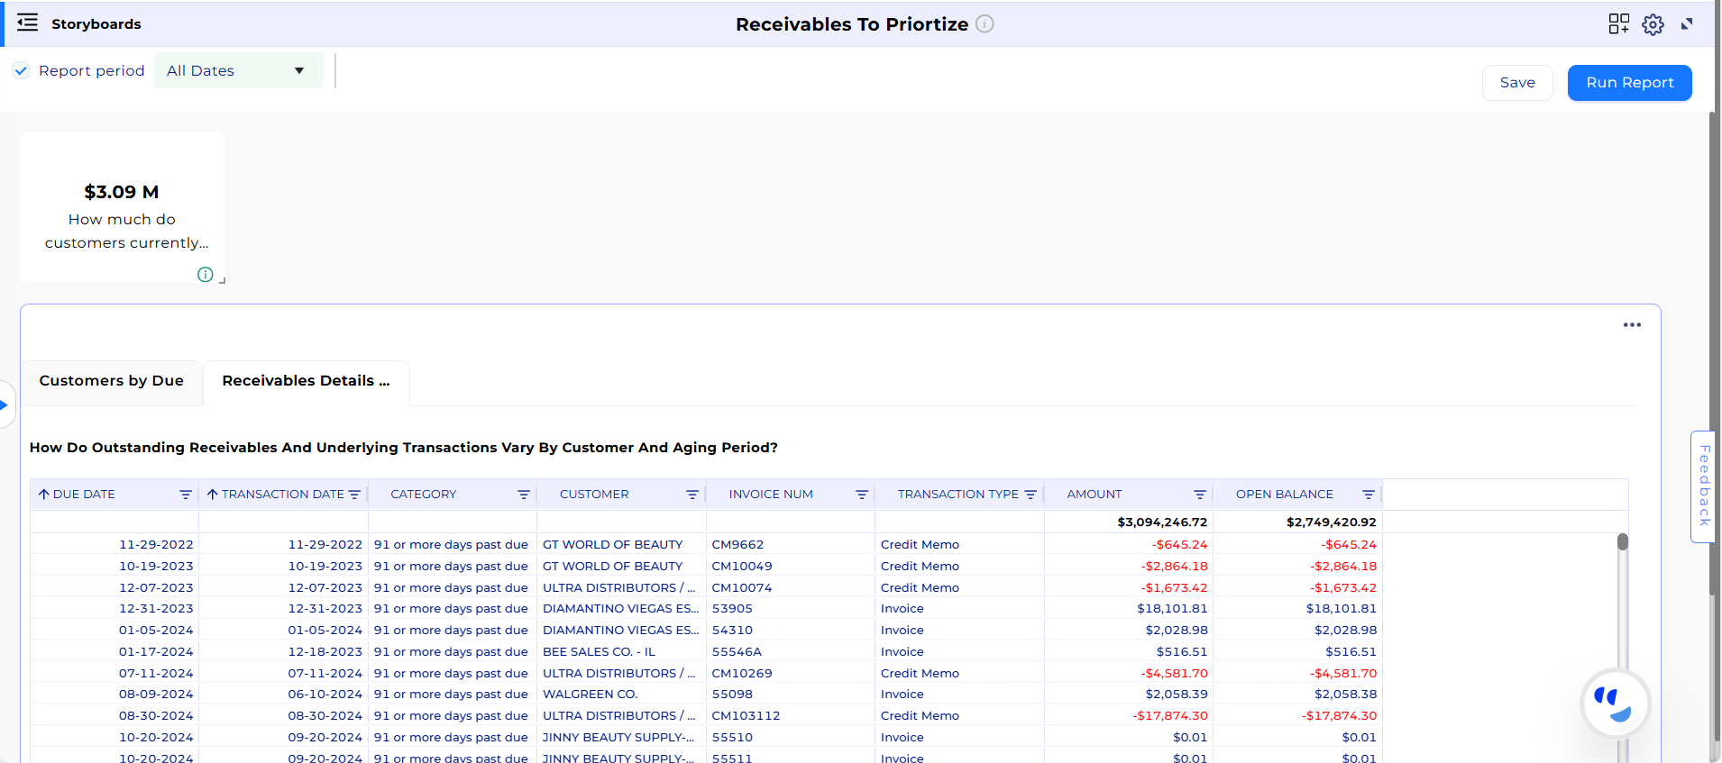Click the collapse fullscreen arrows icon

click(x=1687, y=24)
